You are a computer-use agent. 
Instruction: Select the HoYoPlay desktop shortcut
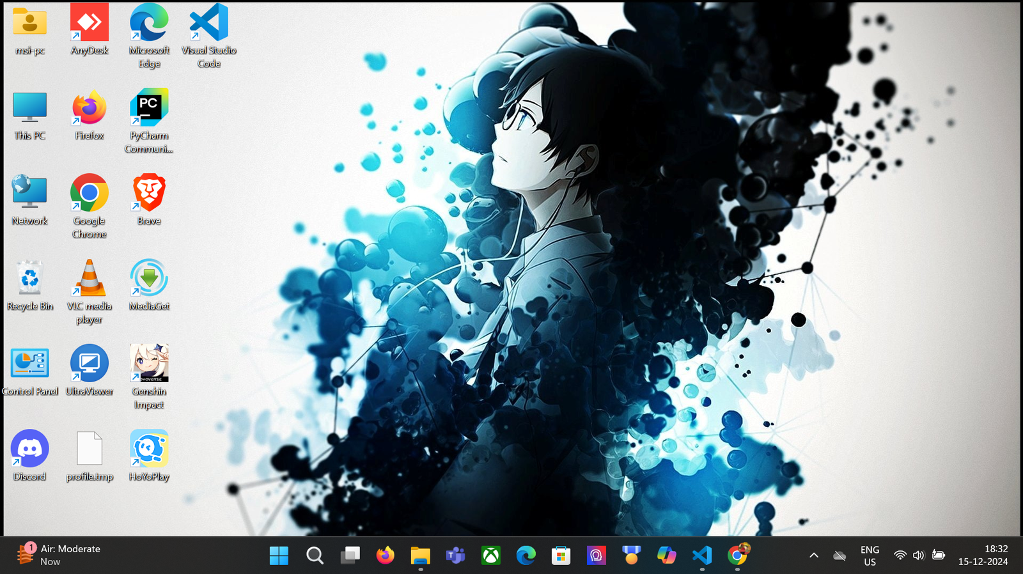pos(149,456)
